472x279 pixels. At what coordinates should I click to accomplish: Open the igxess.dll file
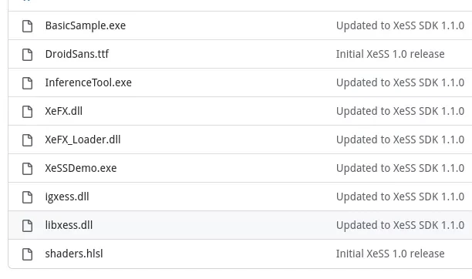click(67, 197)
